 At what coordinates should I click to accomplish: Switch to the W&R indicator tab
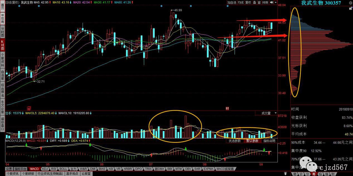click(x=83, y=169)
